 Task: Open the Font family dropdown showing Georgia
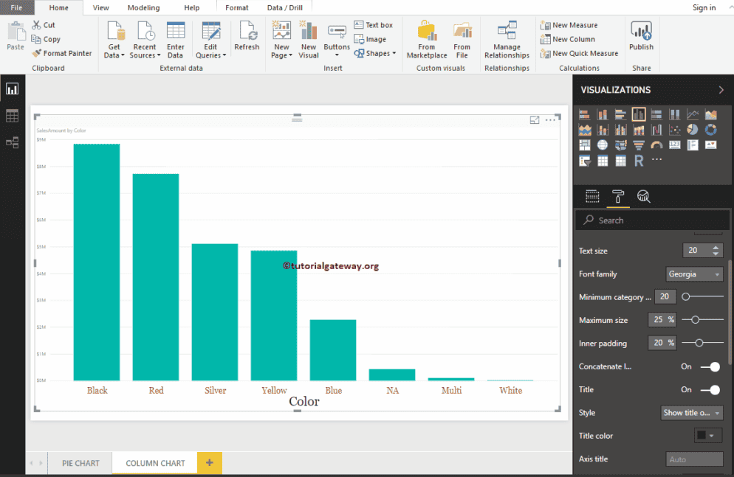[x=693, y=274]
